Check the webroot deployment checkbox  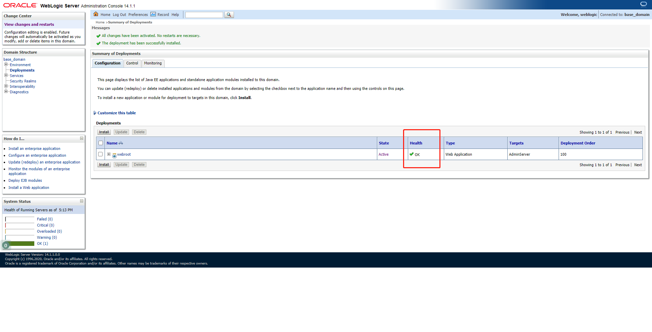coord(100,154)
